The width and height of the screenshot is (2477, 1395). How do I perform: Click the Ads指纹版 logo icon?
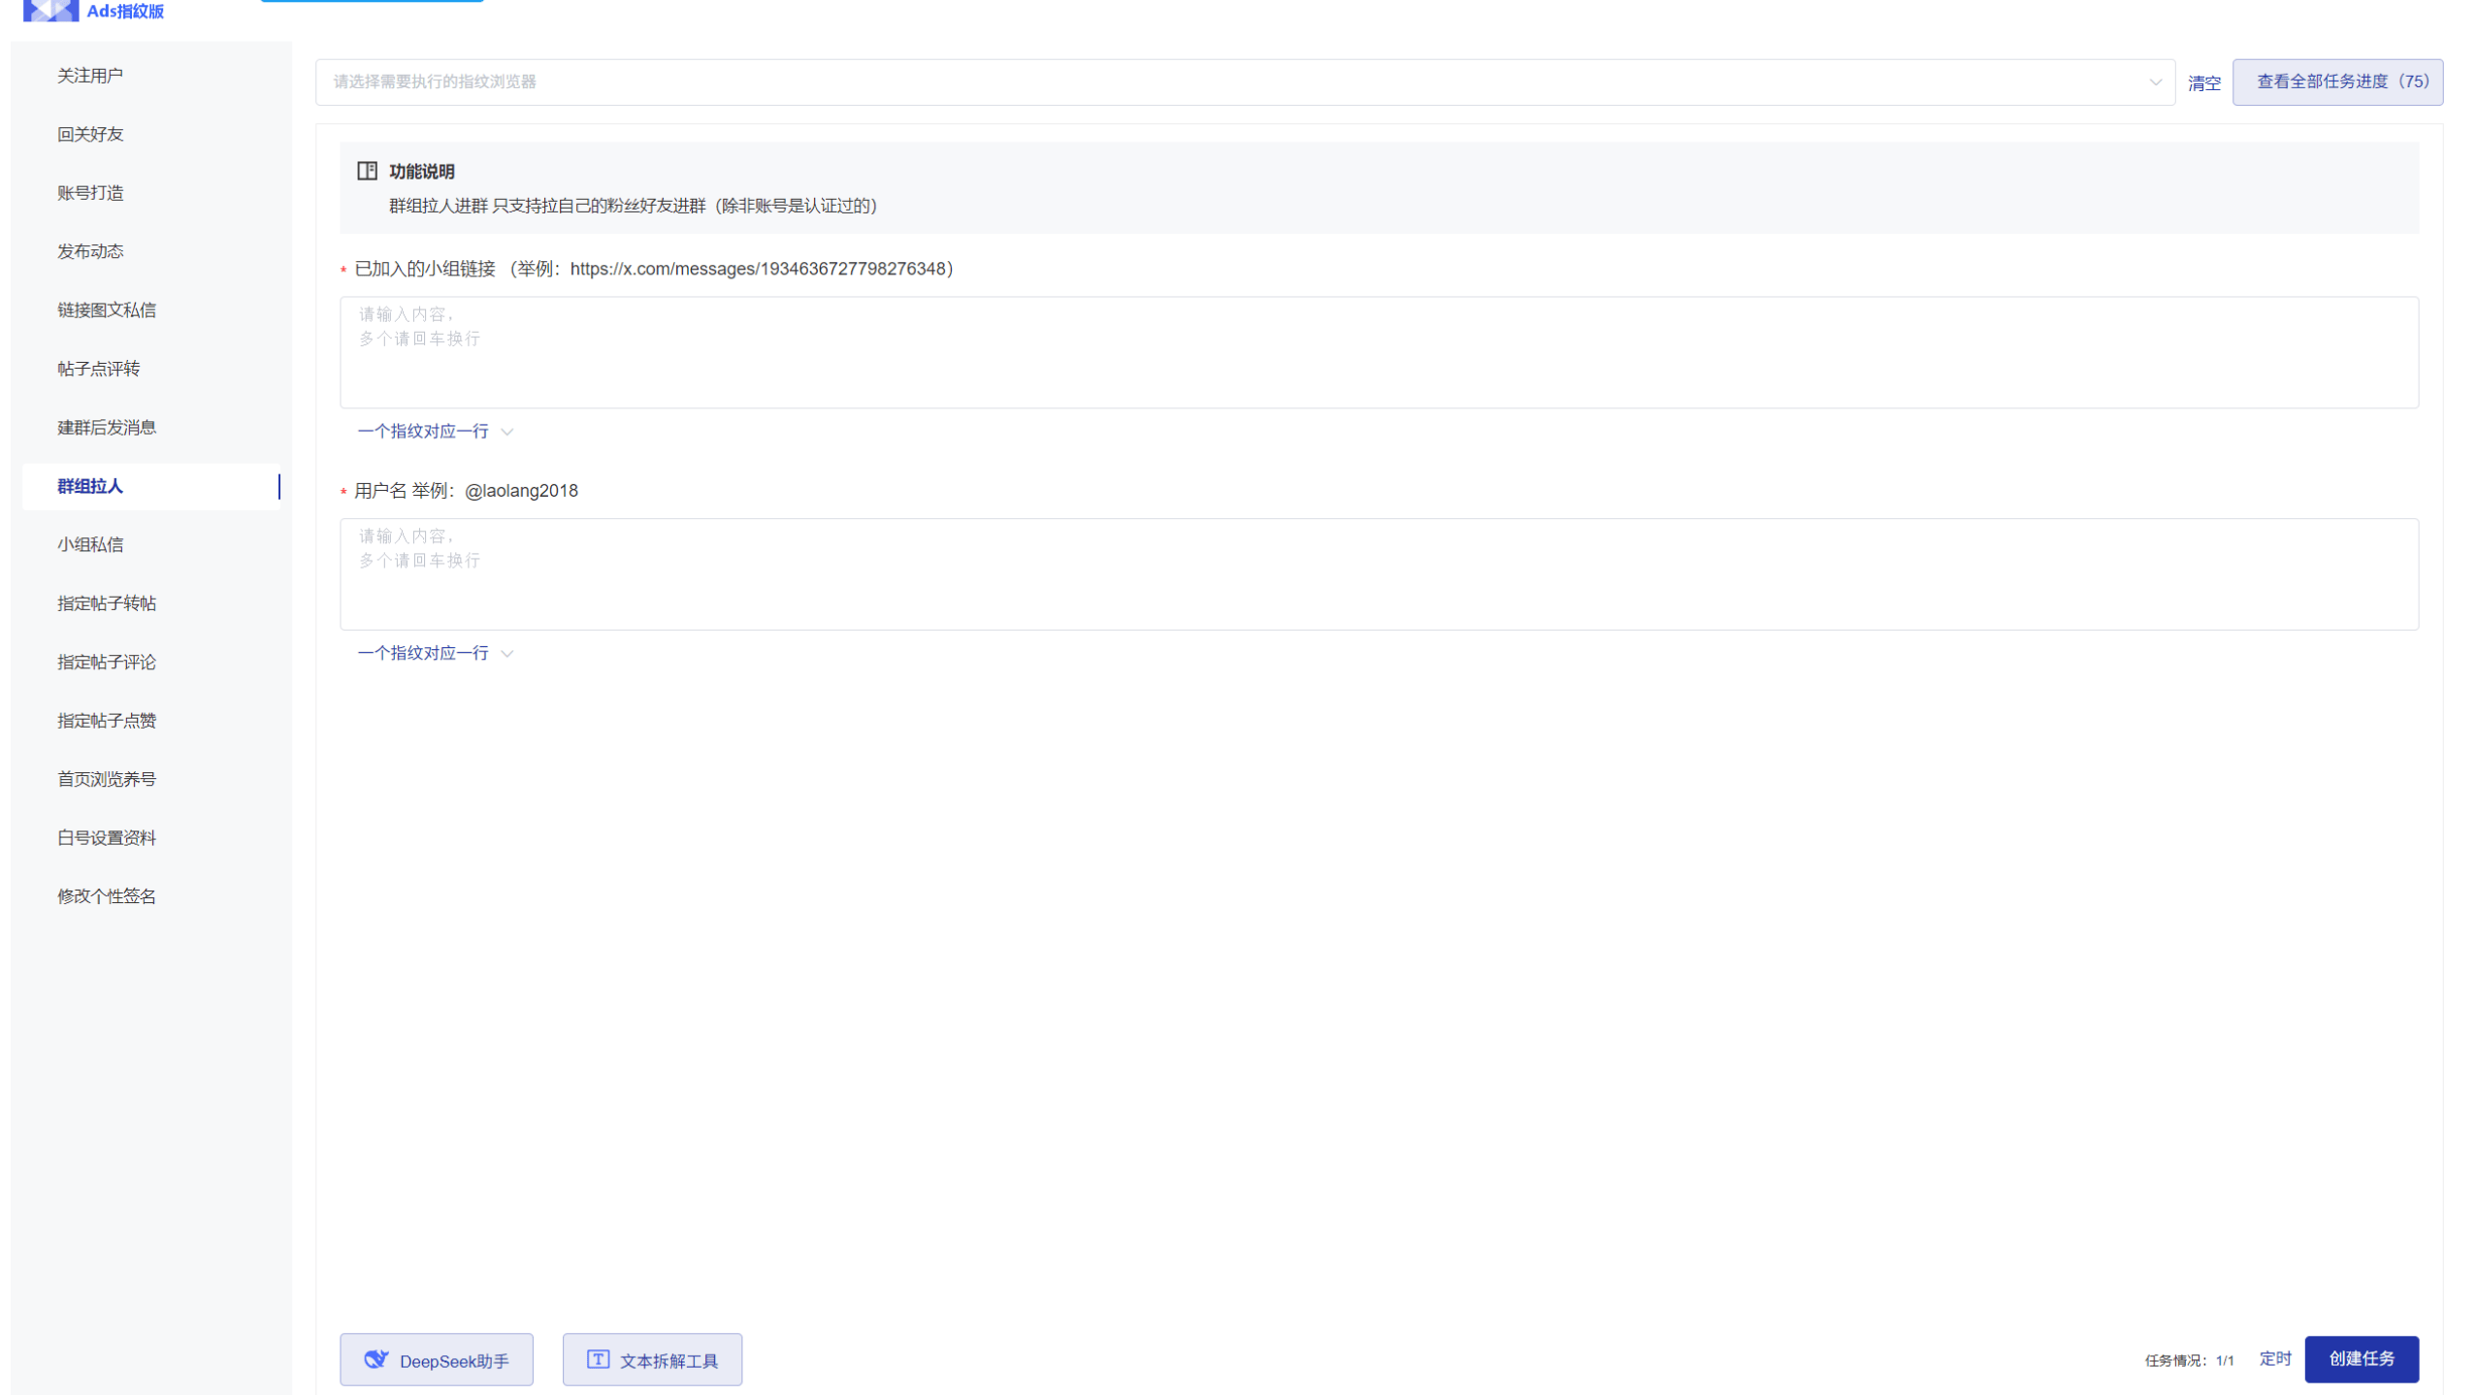[x=50, y=11]
